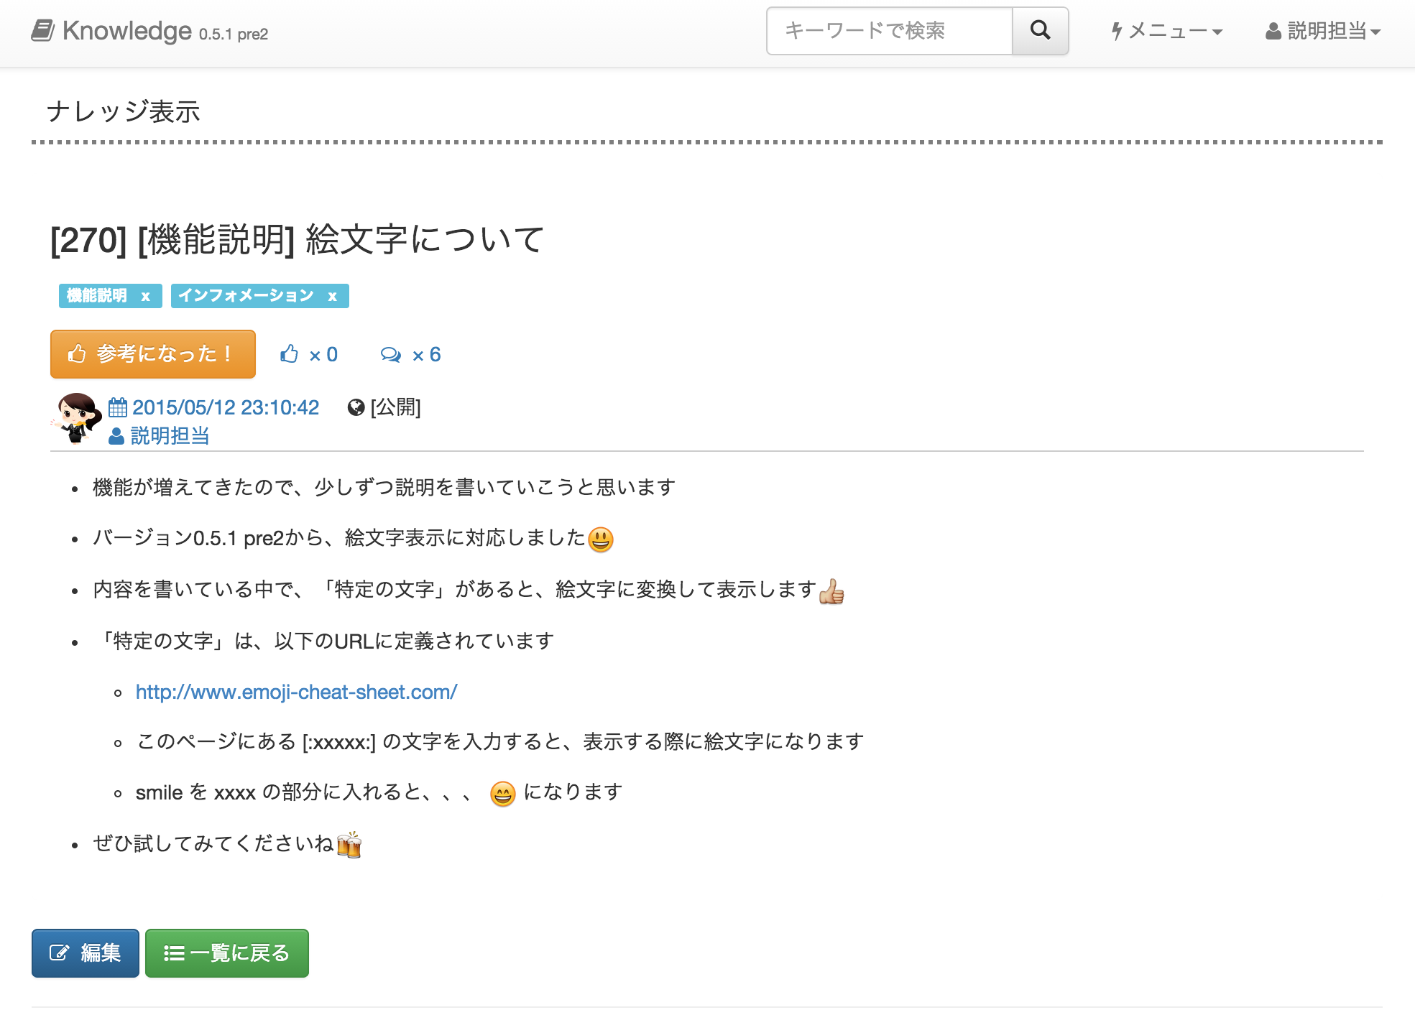Click the comments speech bubble icon

391,355
